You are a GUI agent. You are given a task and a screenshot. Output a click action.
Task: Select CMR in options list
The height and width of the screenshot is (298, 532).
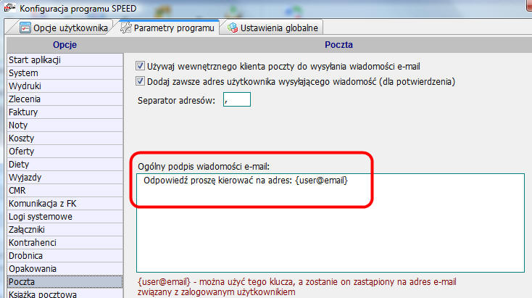[x=65, y=191]
